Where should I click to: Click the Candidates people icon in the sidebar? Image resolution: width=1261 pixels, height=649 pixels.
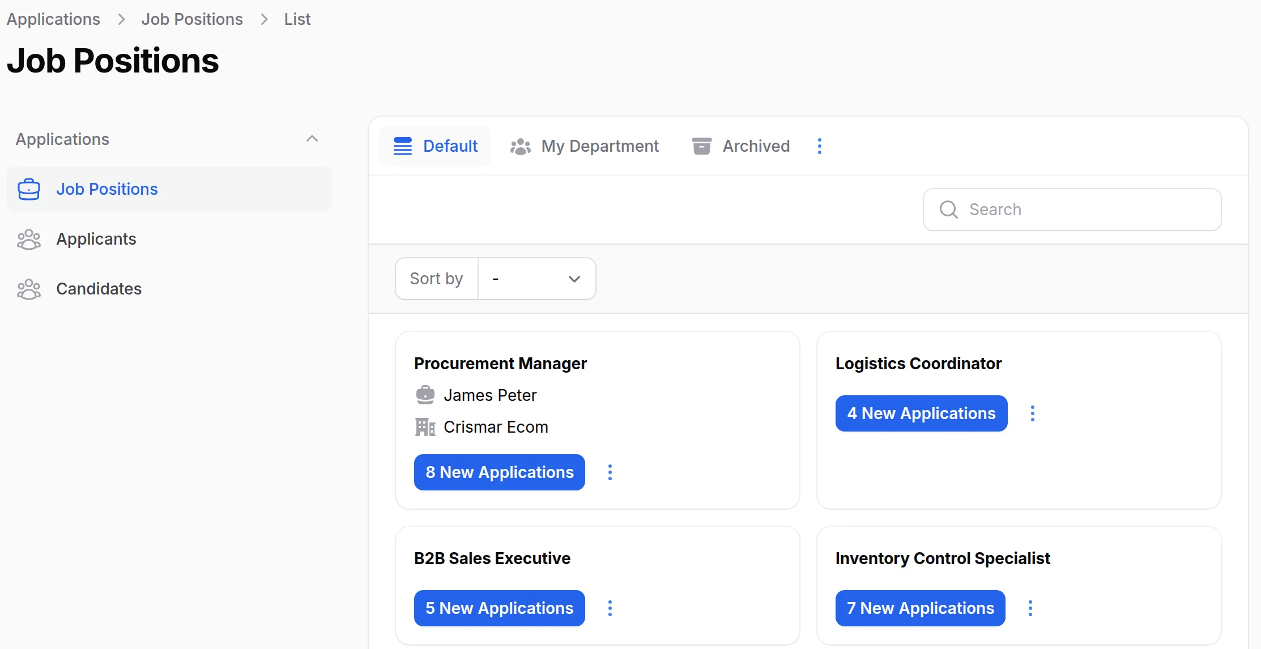pos(28,289)
